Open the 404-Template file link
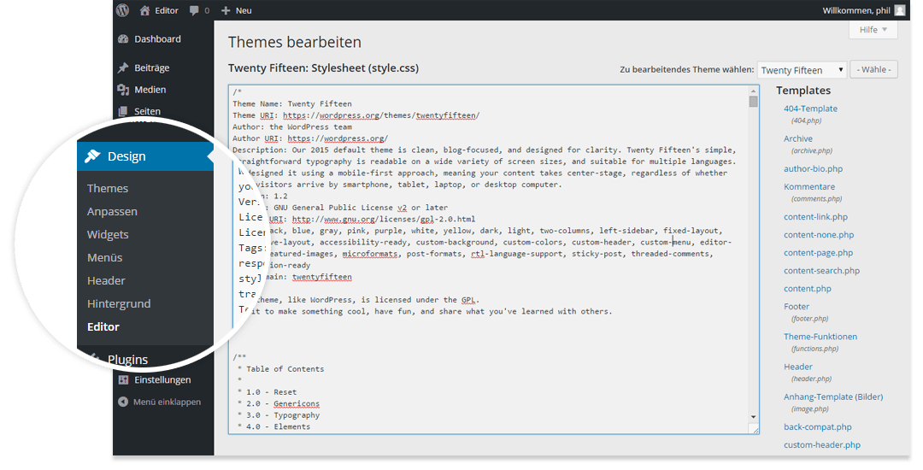 pyautogui.click(x=810, y=109)
